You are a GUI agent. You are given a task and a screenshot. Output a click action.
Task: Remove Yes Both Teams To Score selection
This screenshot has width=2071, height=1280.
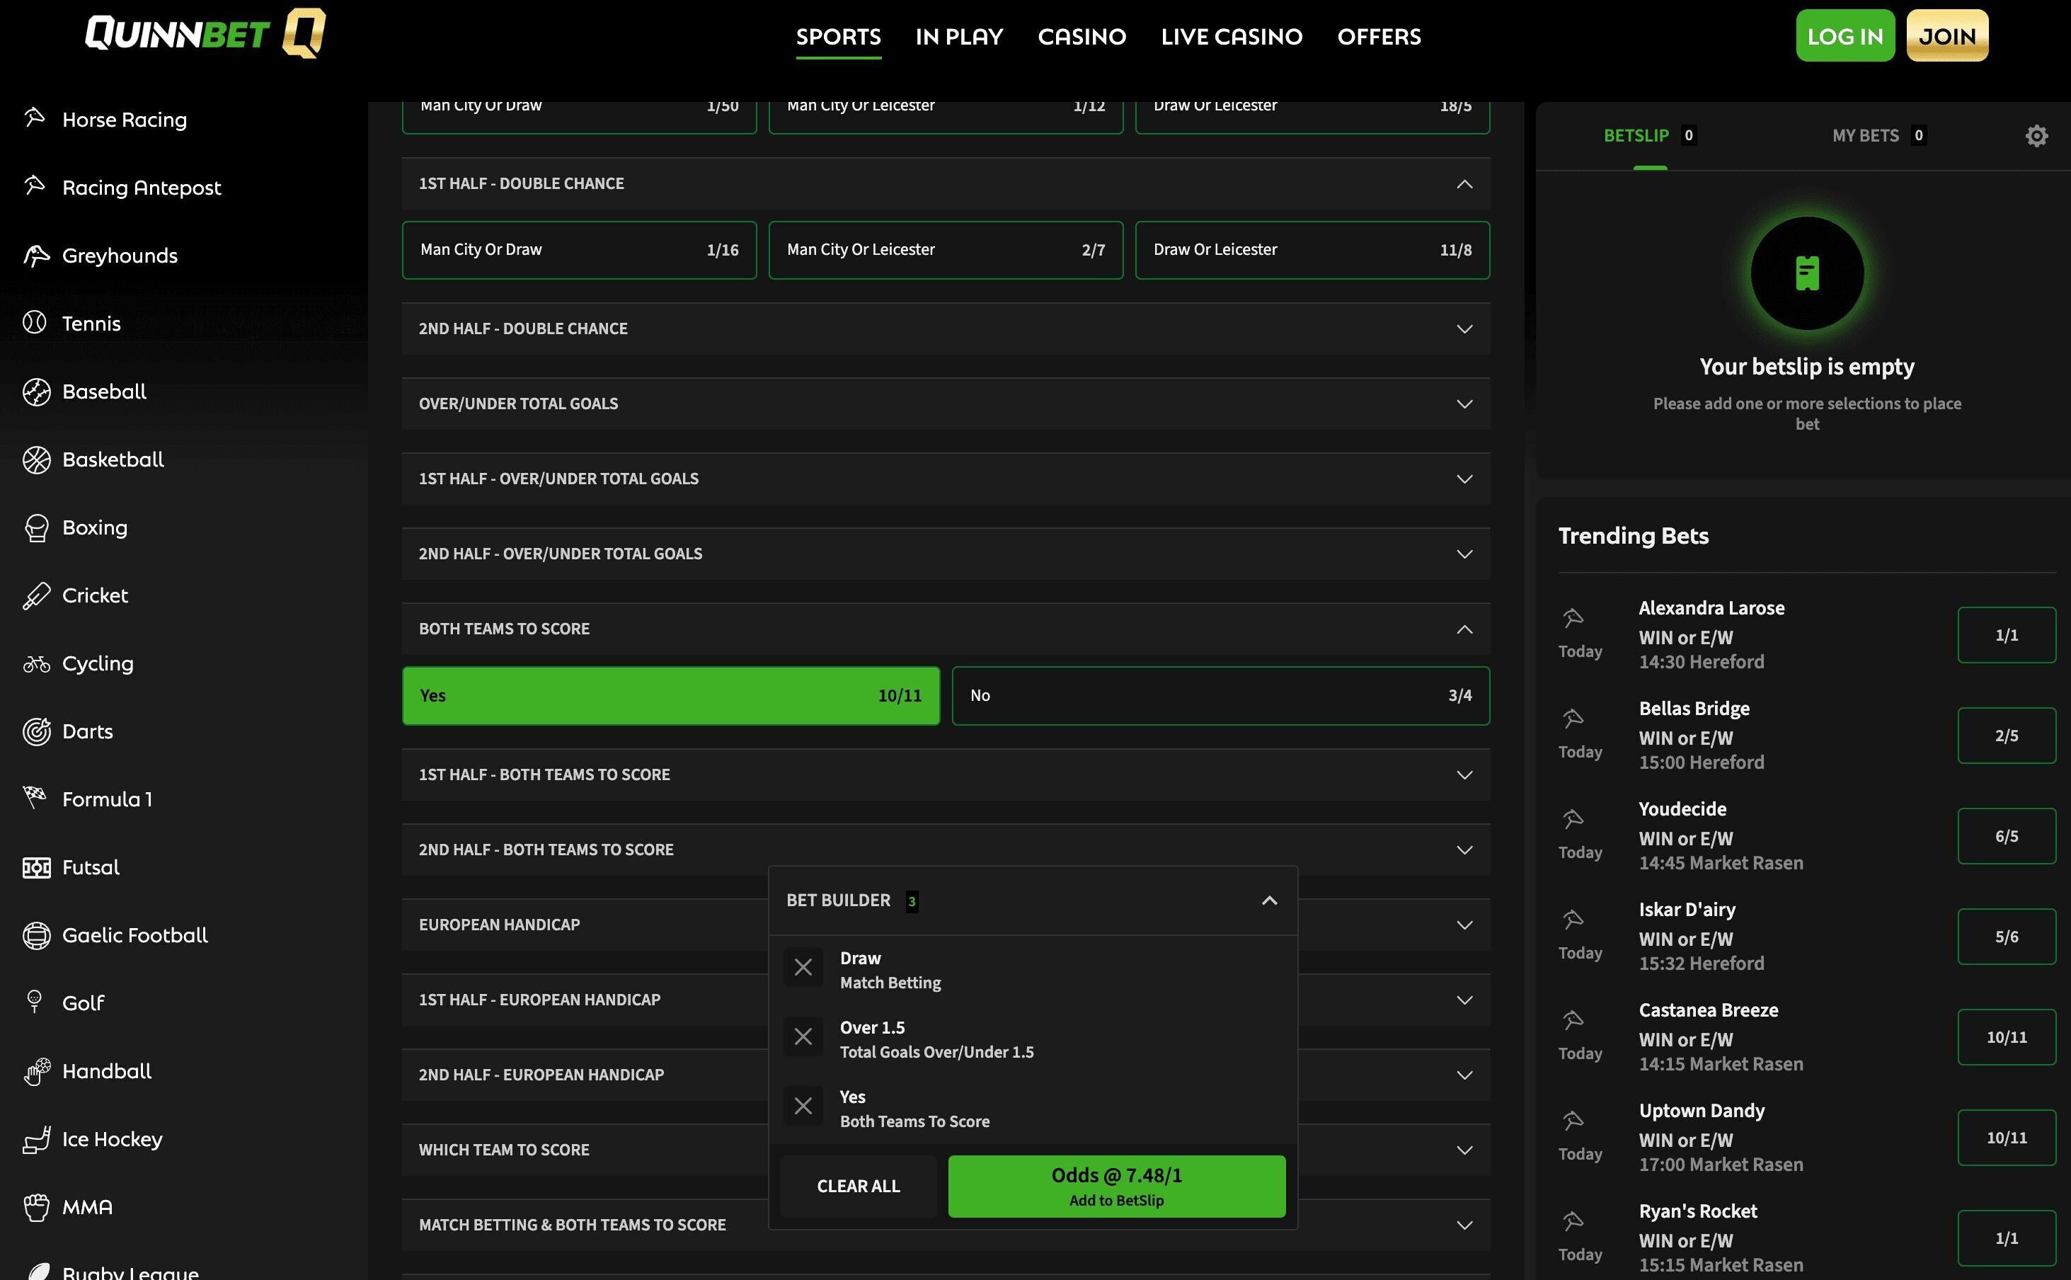[803, 1106]
